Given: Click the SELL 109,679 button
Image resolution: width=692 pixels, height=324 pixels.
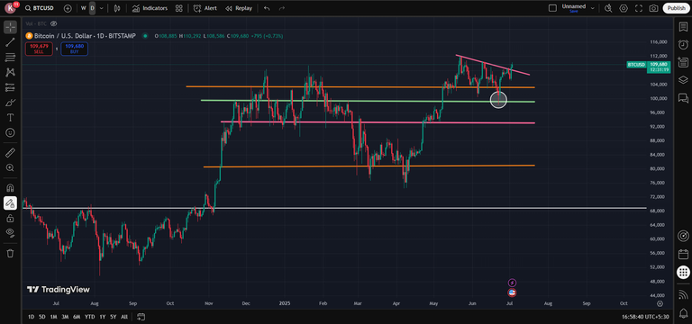Looking at the screenshot, I should [39, 49].
